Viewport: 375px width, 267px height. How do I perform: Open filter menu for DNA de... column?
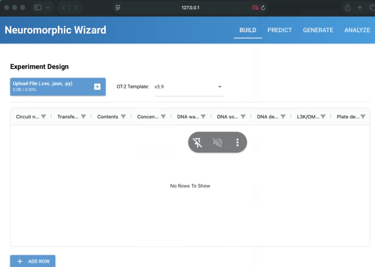point(283,117)
